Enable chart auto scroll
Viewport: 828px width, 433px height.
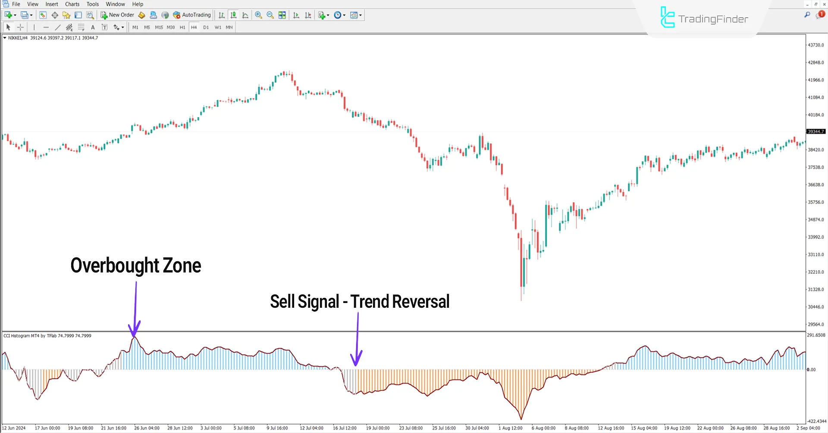coord(296,15)
